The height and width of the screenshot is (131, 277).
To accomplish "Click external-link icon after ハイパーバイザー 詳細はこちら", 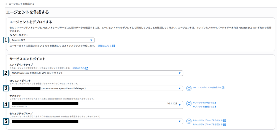I will click(114, 45).
